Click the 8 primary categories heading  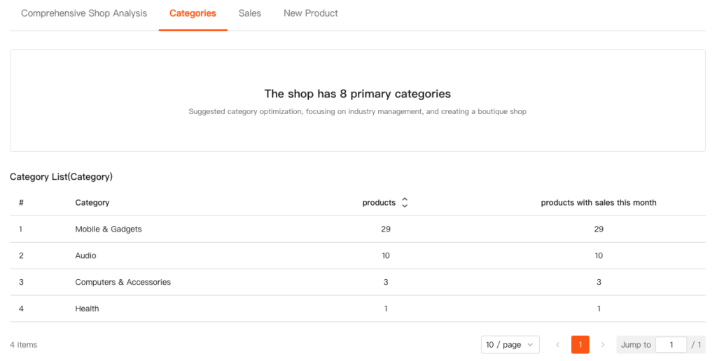[357, 94]
